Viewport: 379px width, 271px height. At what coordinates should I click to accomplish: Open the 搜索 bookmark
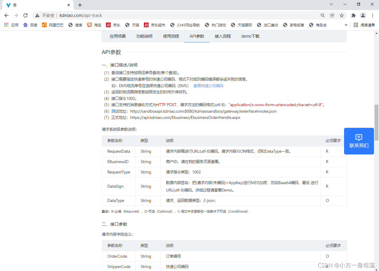click(x=75, y=25)
